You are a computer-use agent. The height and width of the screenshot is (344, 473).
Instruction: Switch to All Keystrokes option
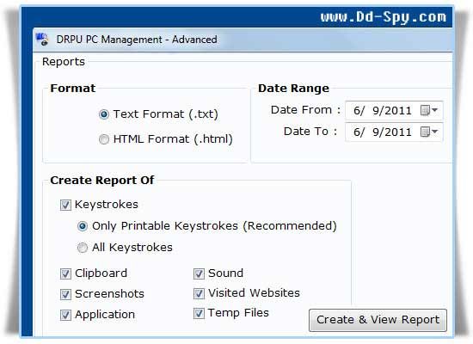point(83,248)
